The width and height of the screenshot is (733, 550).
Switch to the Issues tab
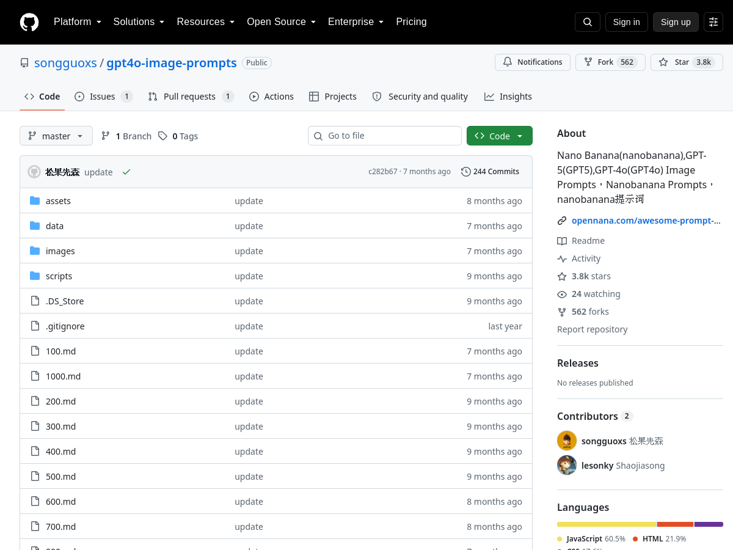(x=104, y=97)
